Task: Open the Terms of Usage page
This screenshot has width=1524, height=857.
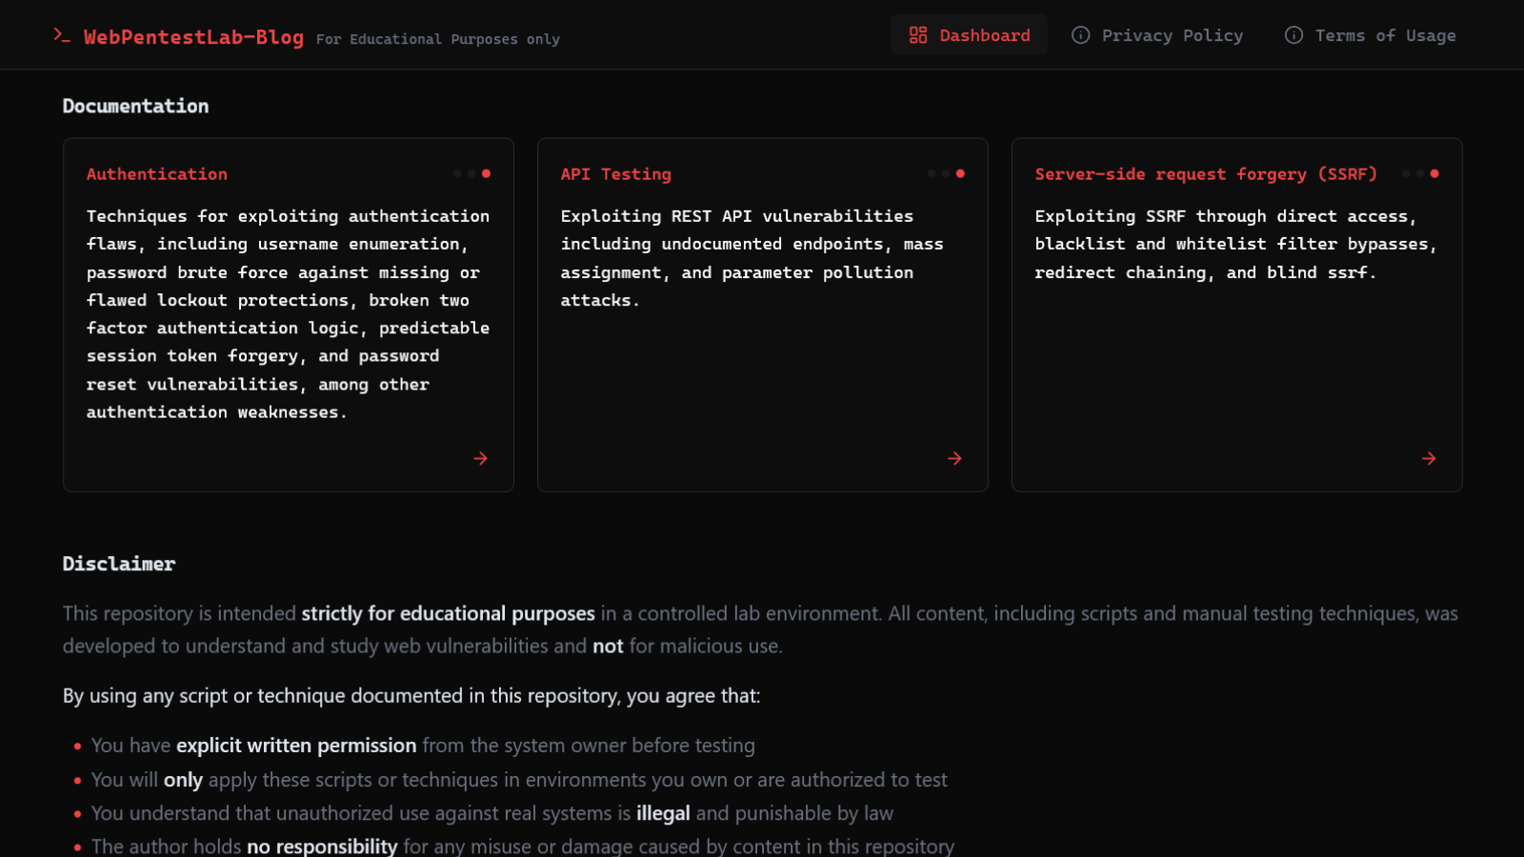Action: pos(1371,35)
